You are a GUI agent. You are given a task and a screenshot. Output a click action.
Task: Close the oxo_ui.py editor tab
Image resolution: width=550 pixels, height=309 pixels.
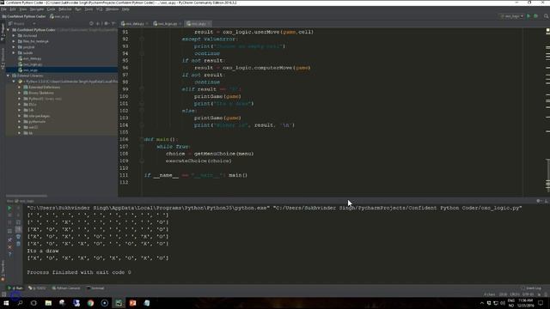point(209,24)
